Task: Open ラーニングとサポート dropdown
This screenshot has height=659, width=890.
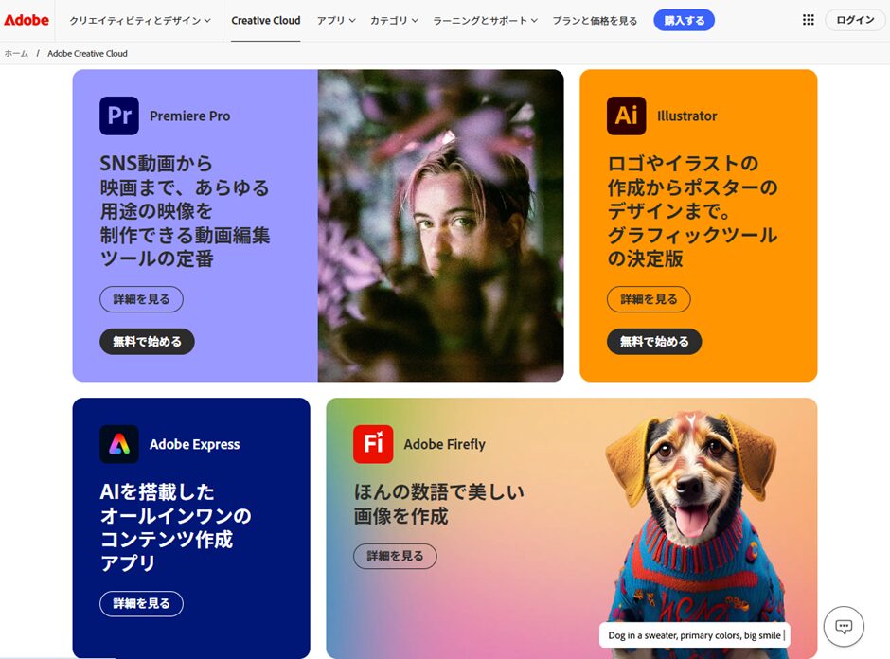Action: [485, 21]
